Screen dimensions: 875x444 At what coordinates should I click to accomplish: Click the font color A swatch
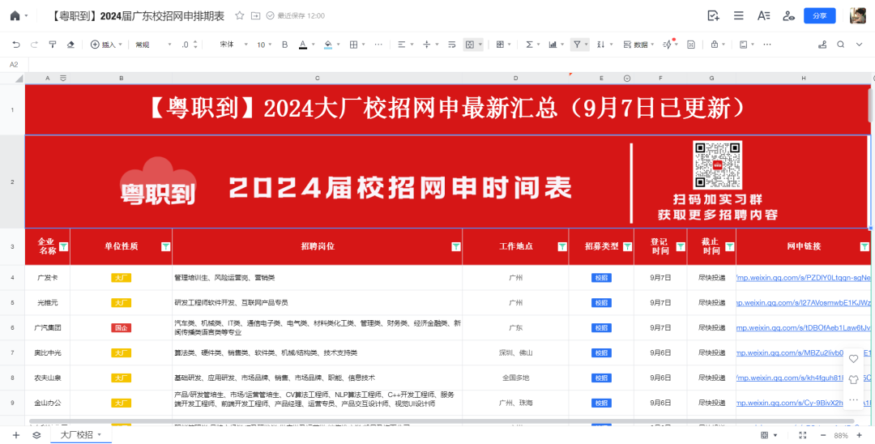(x=303, y=45)
